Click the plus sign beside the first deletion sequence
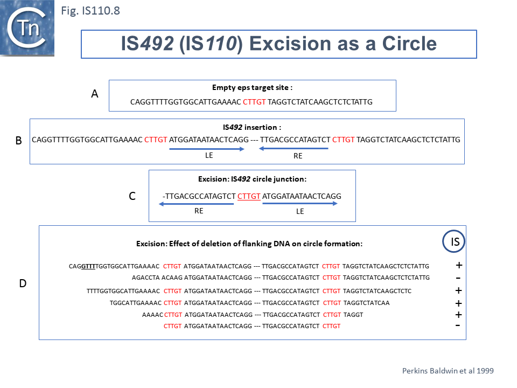The width and height of the screenshot is (517, 388). click(459, 266)
